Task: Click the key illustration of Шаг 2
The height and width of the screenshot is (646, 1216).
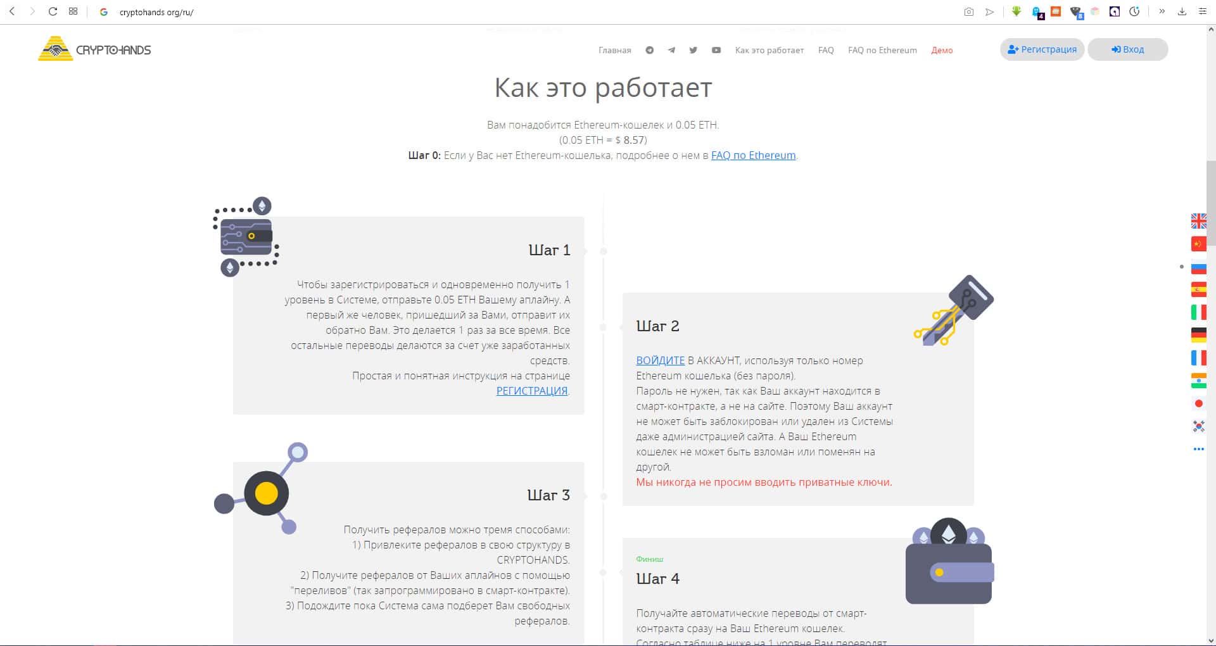Action: pyautogui.click(x=954, y=310)
